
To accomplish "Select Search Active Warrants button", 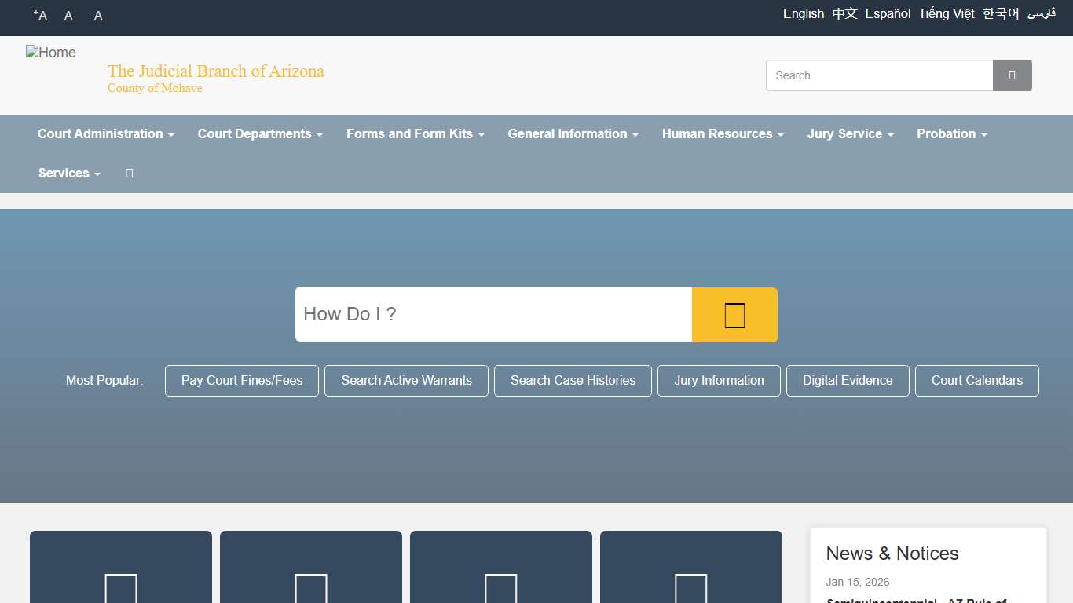I will pos(406,381).
